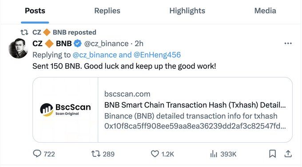The image size is (302, 167).
Task: Repost using the retweet icon with 289
Action: pos(96,154)
